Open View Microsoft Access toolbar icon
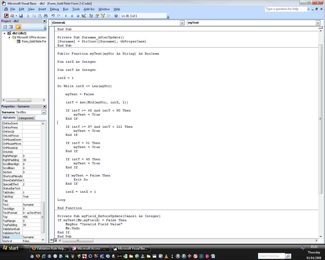The image size is (325, 260). tap(6, 16)
